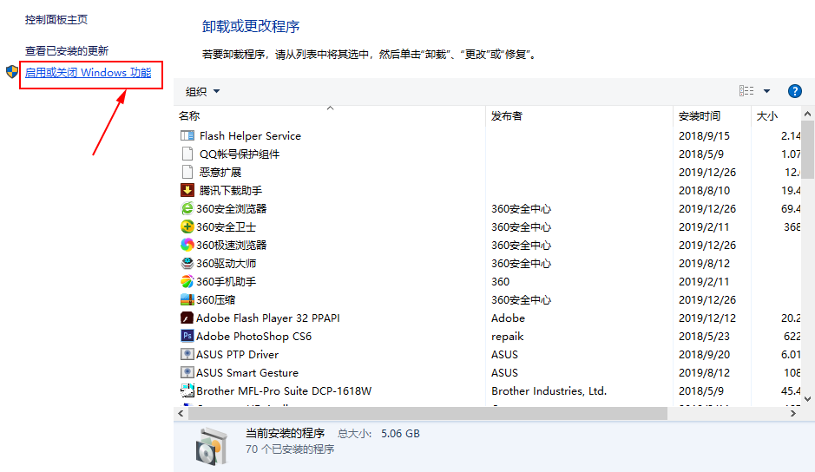The height and width of the screenshot is (472, 815).
Task: Click publisher Adobe cell
Action: point(508,318)
